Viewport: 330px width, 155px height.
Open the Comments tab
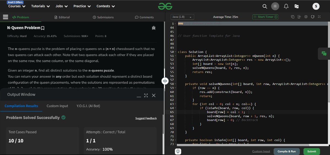144,17
